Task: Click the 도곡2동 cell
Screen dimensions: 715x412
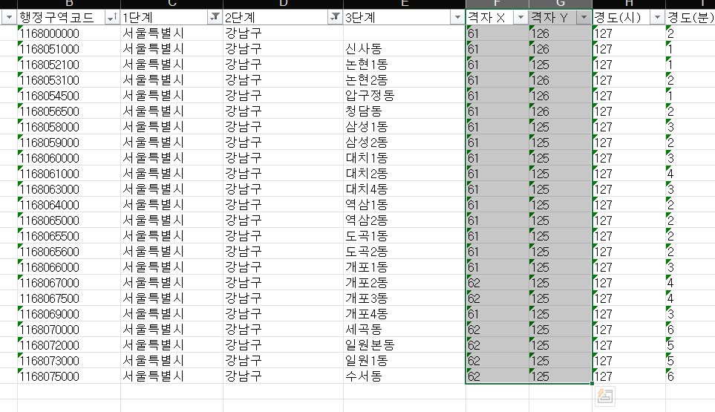Action: [405, 252]
